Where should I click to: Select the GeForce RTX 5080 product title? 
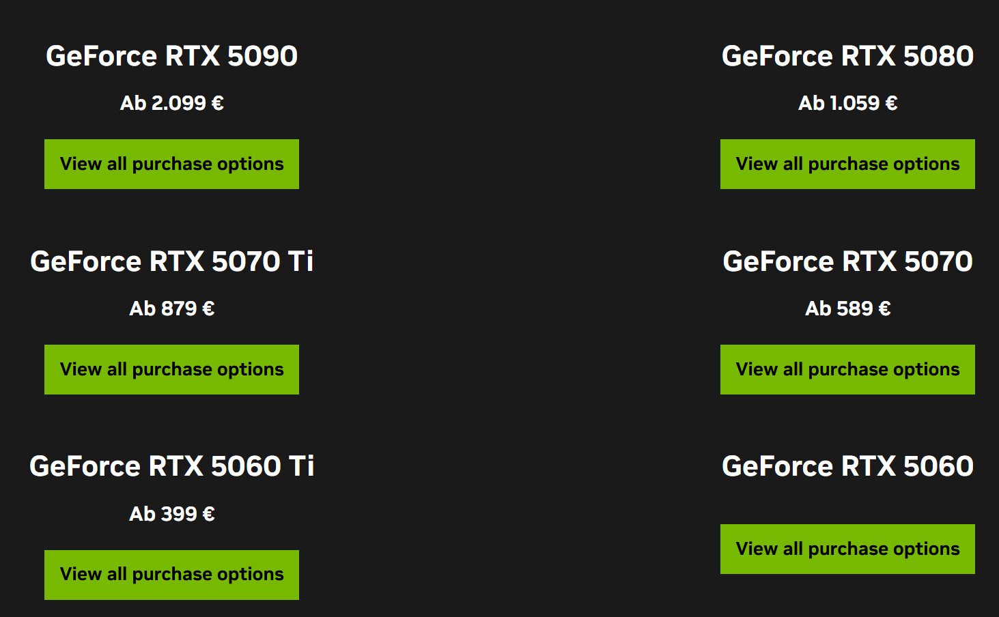click(x=847, y=56)
